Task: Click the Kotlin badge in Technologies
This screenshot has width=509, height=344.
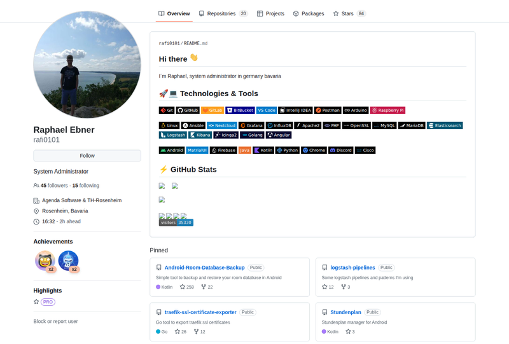Action: pos(263,150)
